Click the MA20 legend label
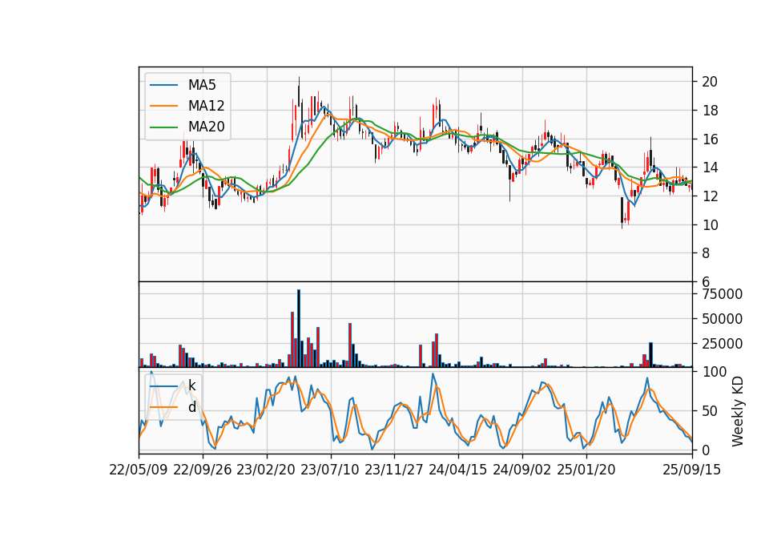This screenshot has width=769, height=553. pos(206,127)
